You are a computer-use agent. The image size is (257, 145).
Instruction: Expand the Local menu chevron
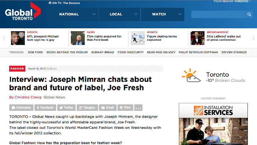tap(136, 14)
